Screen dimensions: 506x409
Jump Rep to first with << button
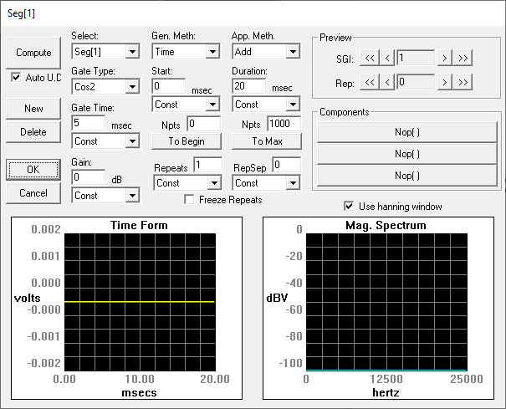pos(370,82)
